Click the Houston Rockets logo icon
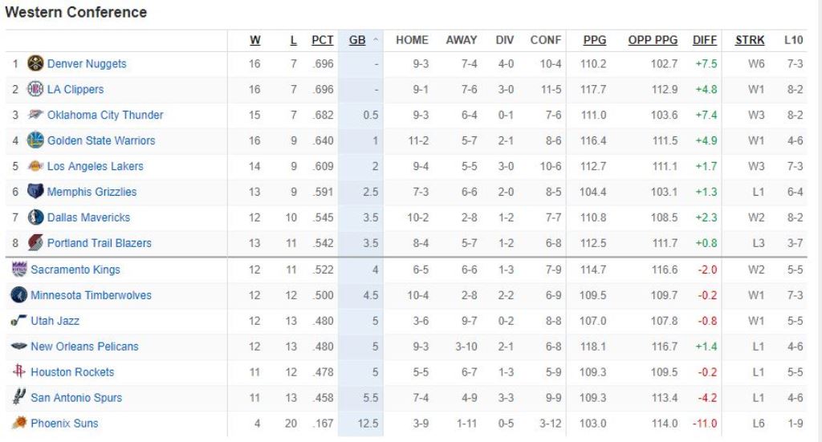Viewport: 822px width, 442px height. tap(19, 371)
